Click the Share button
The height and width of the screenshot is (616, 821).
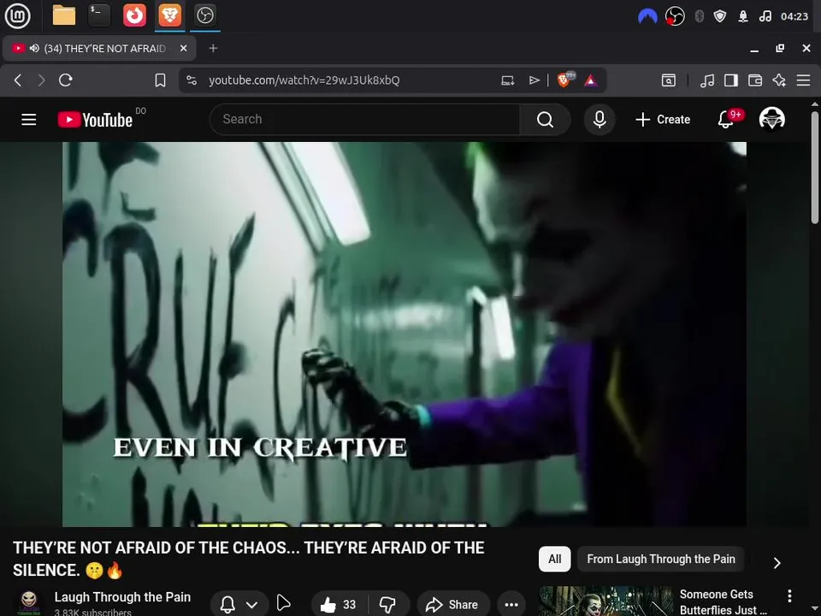452,605
